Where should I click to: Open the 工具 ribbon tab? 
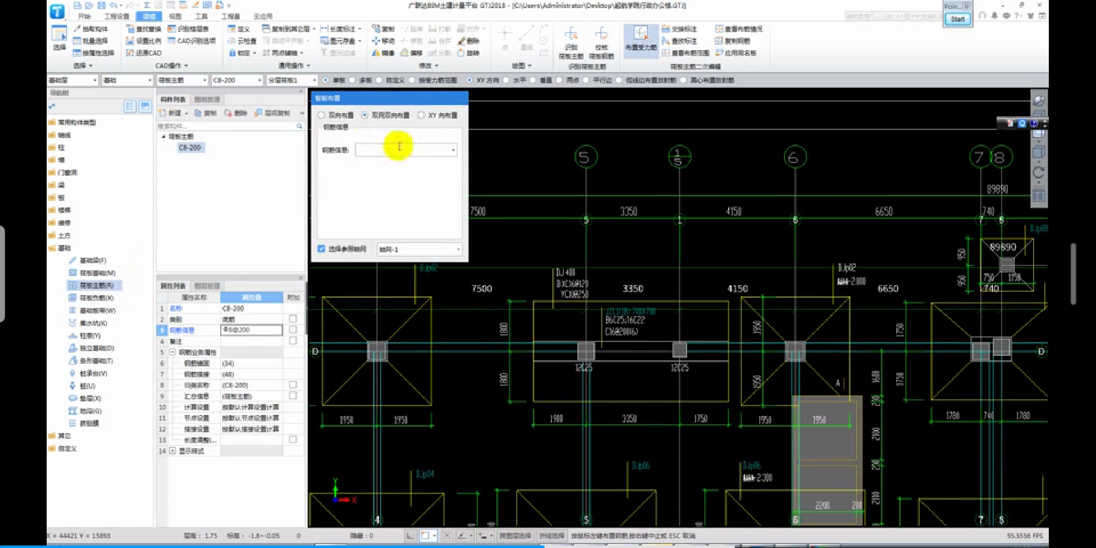tap(201, 16)
